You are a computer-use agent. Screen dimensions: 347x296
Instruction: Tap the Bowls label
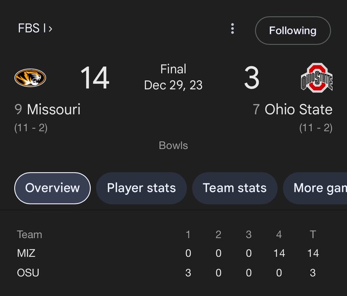tap(173, 146)
